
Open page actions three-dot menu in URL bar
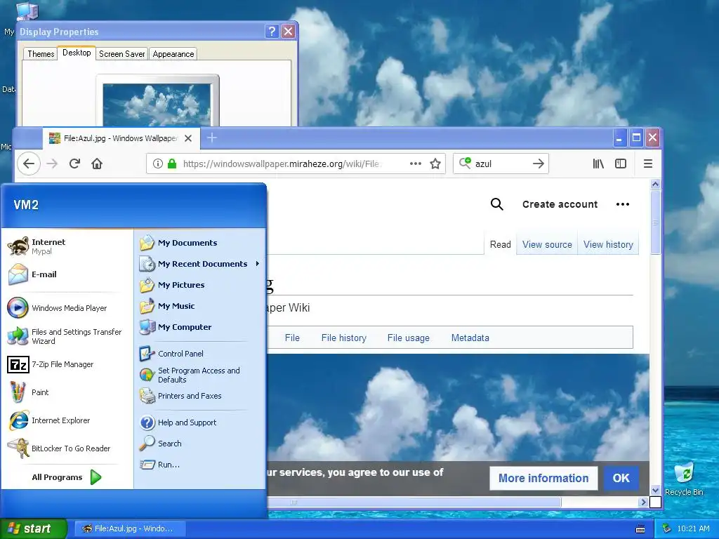(x=416, y=164)
